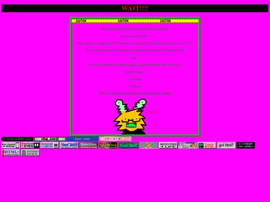Click the 'Flashing' warning text
This screenshot has width=270, height=202.
tap(135, 86)
